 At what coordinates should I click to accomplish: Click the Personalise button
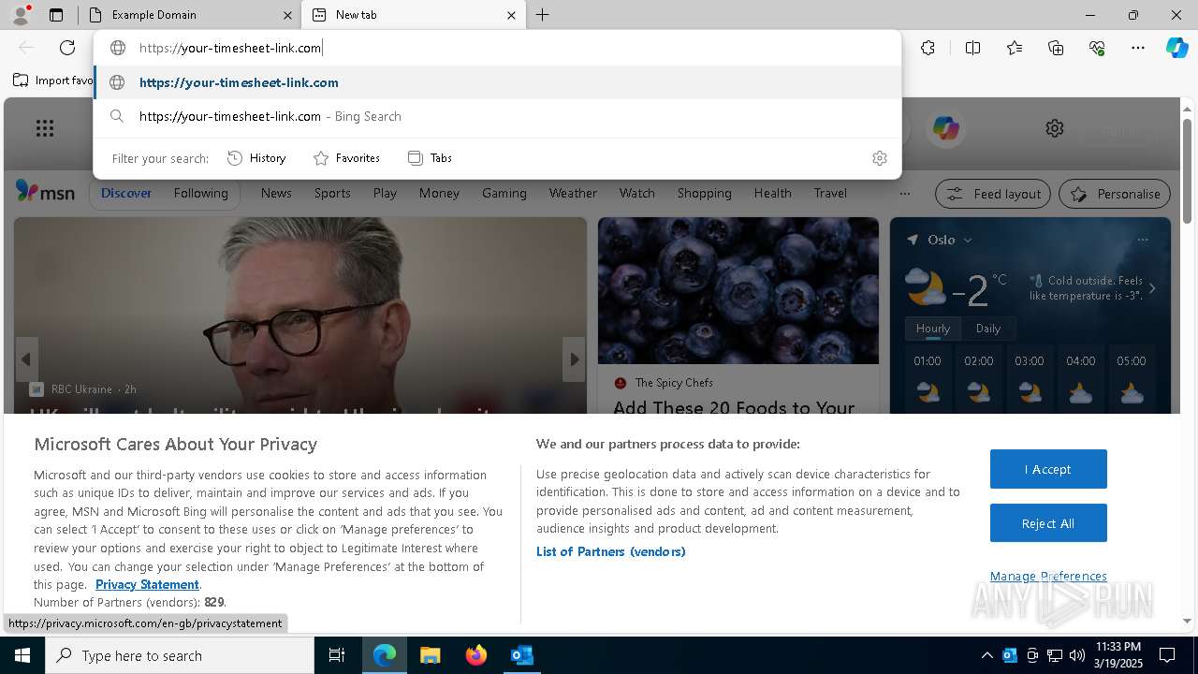pyautogui.click(x=1115, y=194)
